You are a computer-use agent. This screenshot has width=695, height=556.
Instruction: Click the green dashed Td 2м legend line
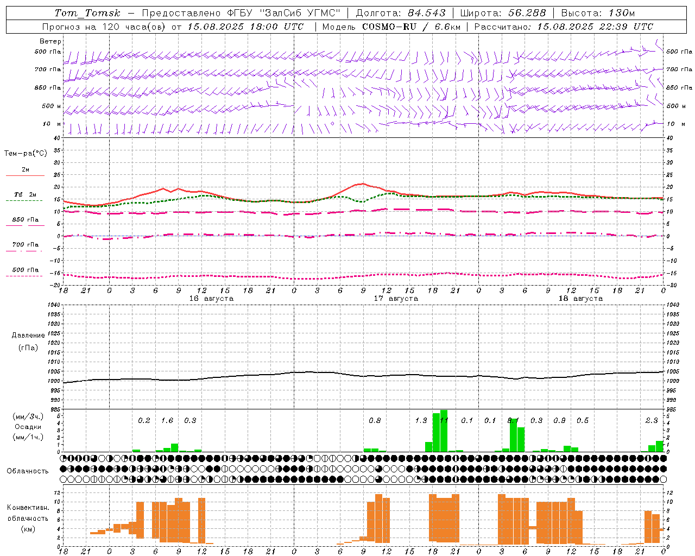tap(24, 200)
